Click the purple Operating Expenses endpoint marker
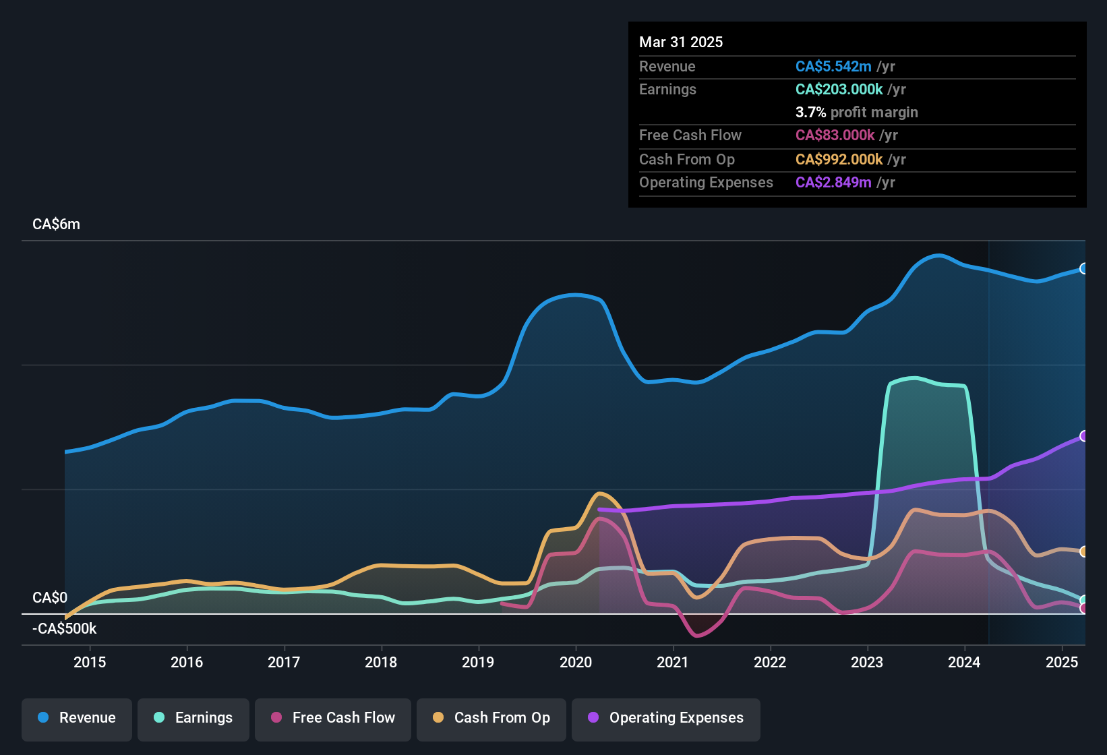The image size is (1107, 755). [1083, 436]
